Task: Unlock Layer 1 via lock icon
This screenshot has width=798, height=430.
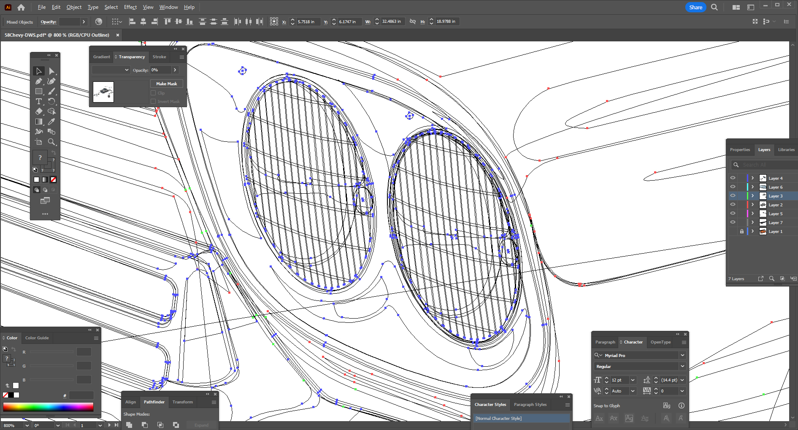Action: (741, 231)
